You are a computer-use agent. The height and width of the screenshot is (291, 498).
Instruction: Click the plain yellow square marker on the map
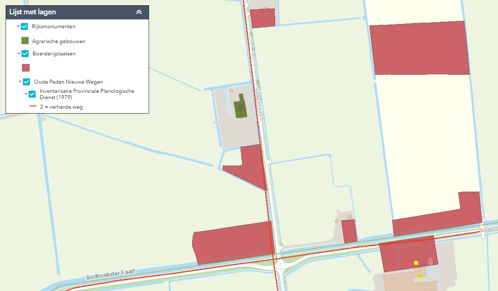point(416,263)
